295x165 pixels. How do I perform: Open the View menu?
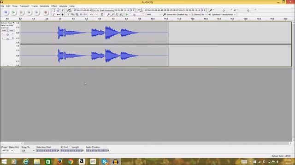[x=15, y=6]
